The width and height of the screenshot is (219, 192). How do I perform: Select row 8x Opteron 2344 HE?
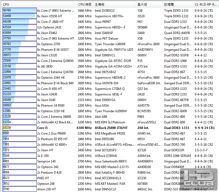coord(110,78)
